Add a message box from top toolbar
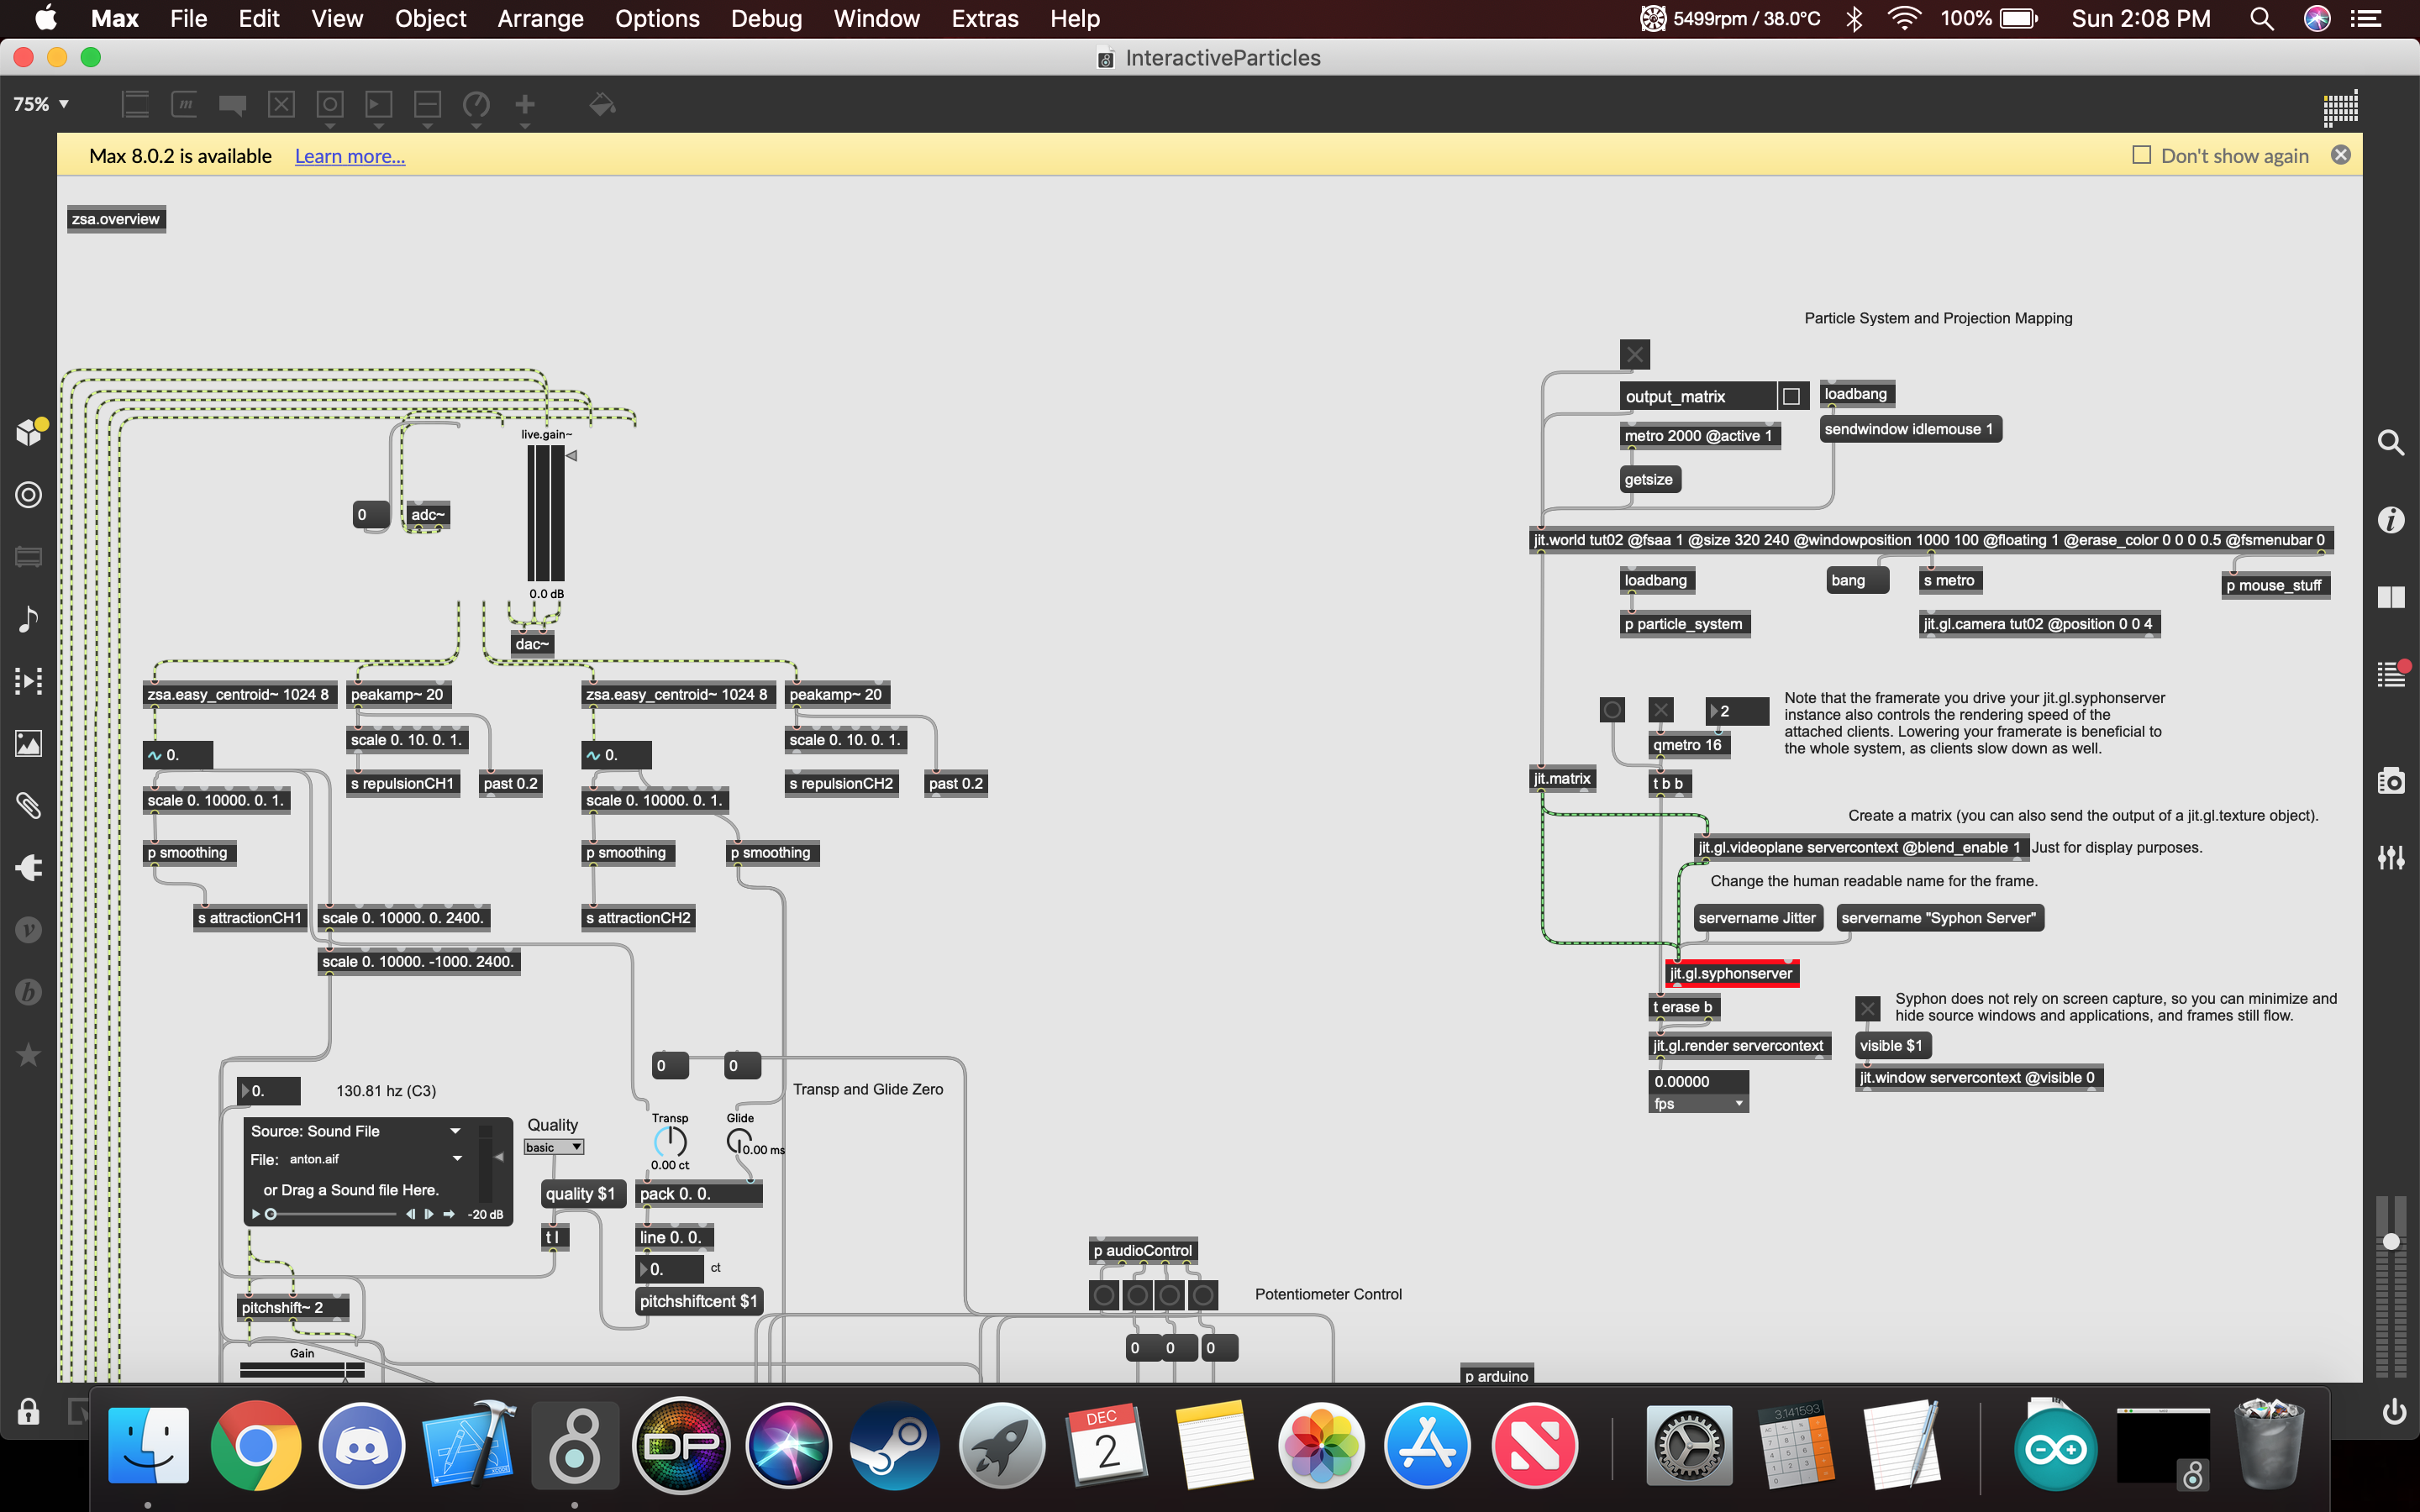 [x=184, y=104]
